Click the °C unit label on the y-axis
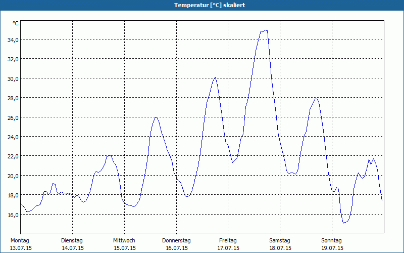Image resolution: width=404 pixels, height=253 pixels. point(16,23)
